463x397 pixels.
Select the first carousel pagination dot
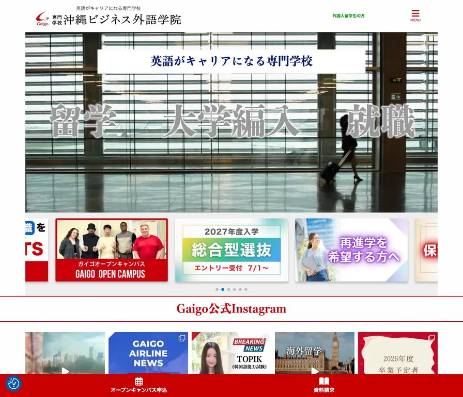217,290
